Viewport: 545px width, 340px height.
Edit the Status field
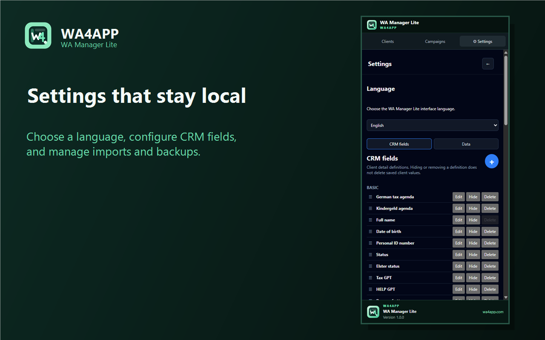coord(459,255)
